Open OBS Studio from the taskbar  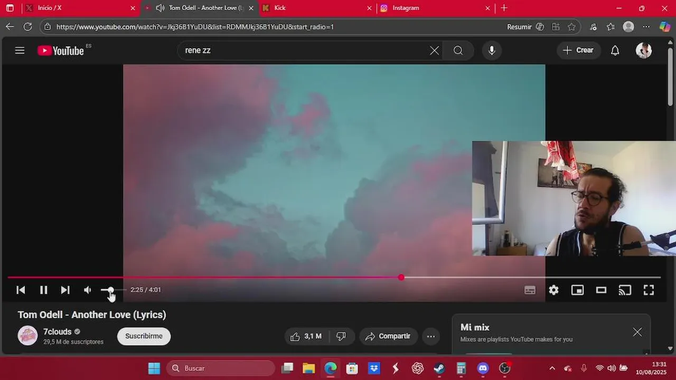(x=504, y=368)
